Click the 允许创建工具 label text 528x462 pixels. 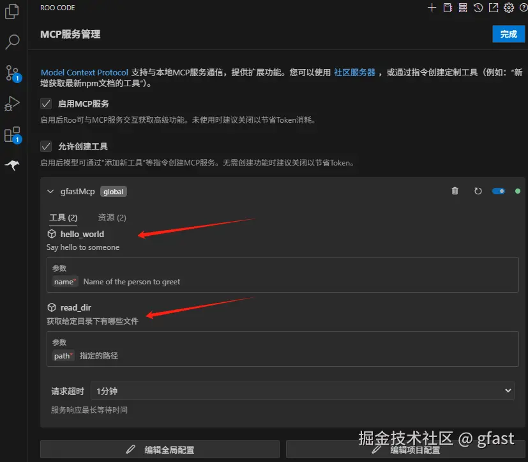83,146
